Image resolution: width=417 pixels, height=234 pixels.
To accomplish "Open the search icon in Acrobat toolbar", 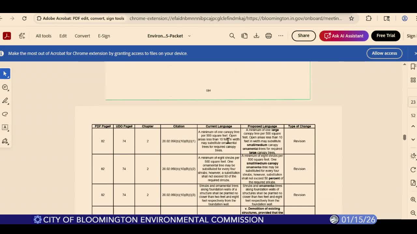I will (232, 36).
